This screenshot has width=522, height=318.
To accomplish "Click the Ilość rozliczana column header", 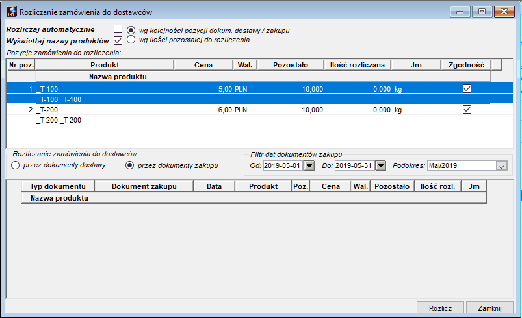I will pyautogui.click(x=358, y=65).
